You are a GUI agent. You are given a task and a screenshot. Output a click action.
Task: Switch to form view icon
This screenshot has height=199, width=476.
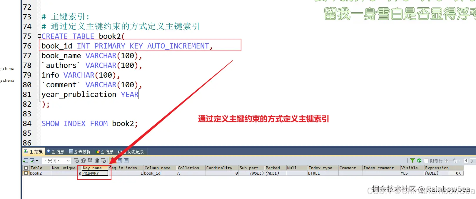(x=119, y=160)
